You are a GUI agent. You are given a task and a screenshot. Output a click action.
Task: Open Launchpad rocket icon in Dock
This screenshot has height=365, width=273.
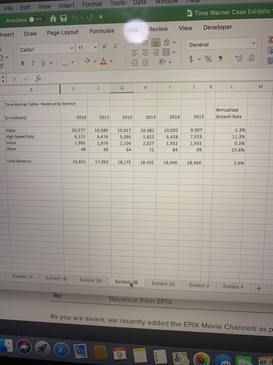click(x=43, y=348)
